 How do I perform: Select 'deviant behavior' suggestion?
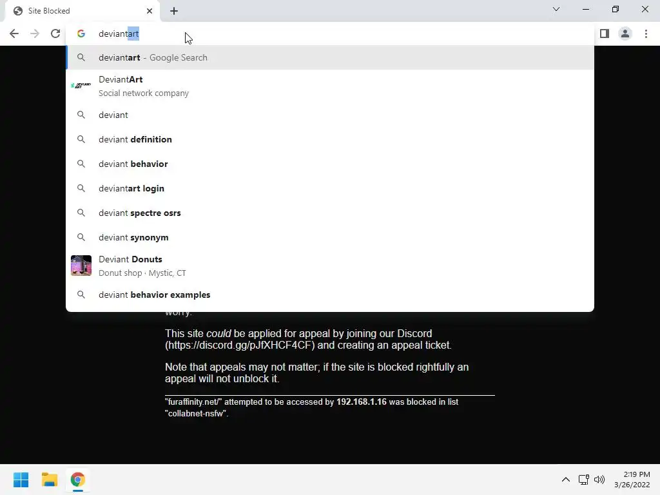(x=330, y=164)
